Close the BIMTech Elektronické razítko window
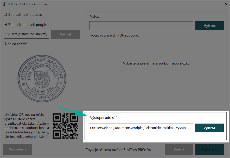Screen dimensions: 230x158 tap(225, 4)
